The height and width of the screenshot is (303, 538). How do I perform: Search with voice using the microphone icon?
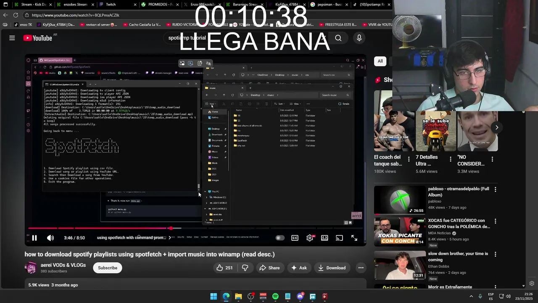coord(359,38)
